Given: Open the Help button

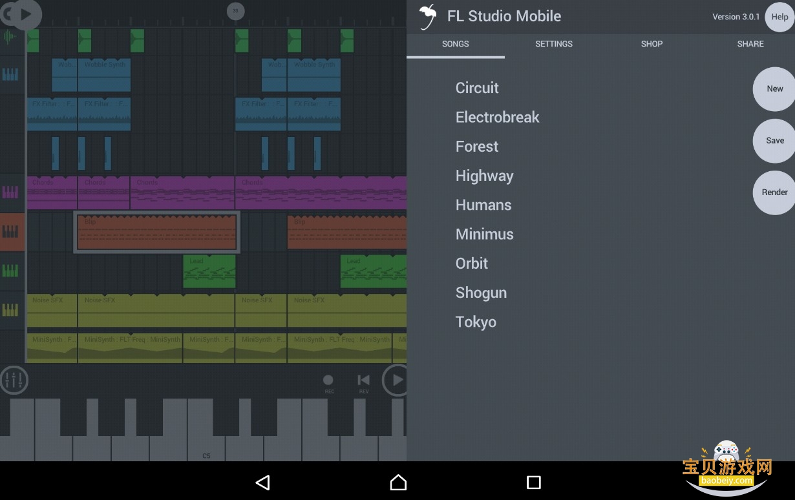Looking at the screenshot, I should [x=779, y=17].
